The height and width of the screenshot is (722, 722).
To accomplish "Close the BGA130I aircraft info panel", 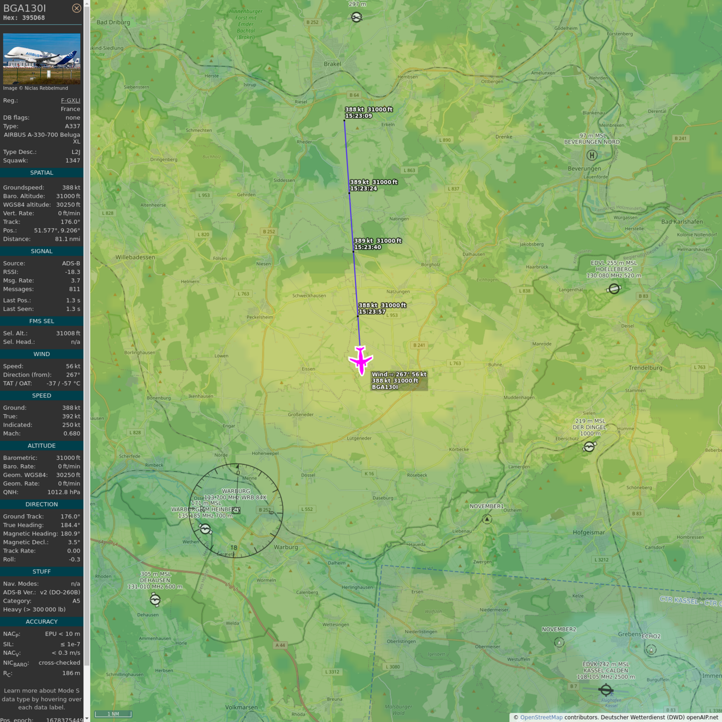I will (76, 8).
